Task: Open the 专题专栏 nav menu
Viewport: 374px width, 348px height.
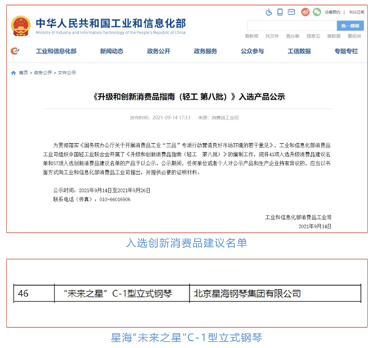Action: pos(346,51)
